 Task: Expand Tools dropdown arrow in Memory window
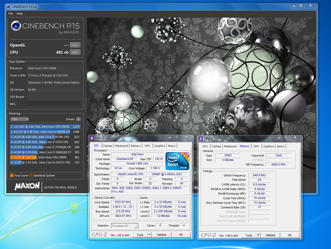tap(258, 235)
